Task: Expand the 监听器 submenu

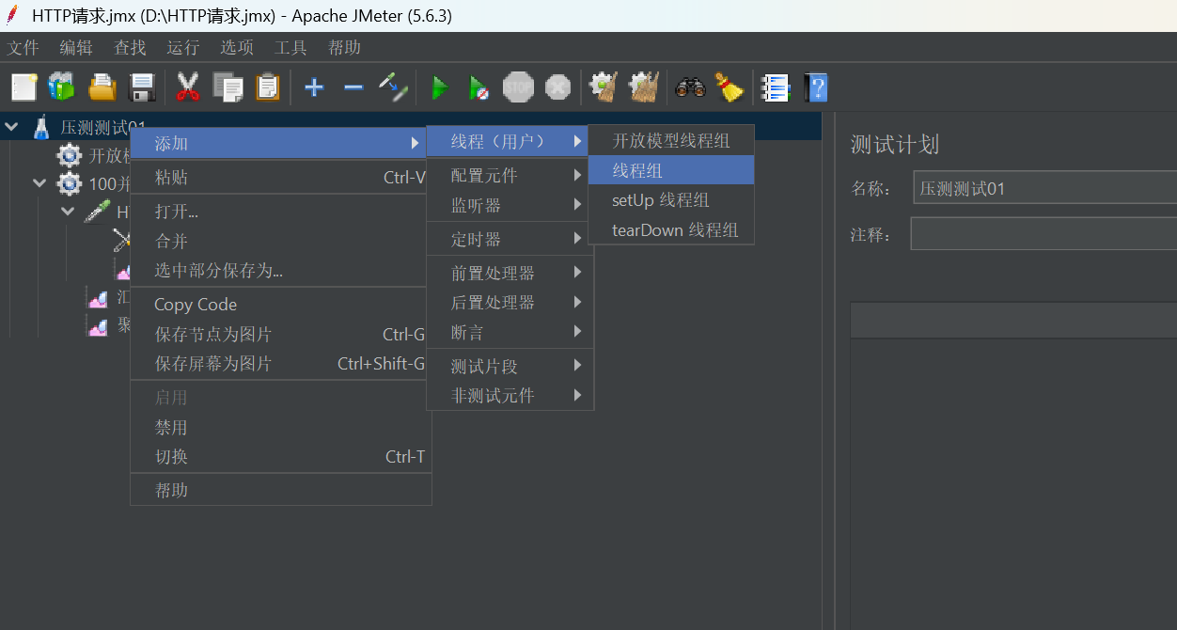Action: [x=510, y=205]
